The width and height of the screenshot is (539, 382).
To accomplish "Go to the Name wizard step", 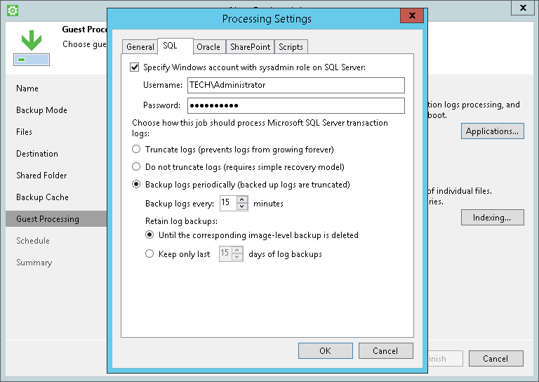I will click(x=27, y=88).
